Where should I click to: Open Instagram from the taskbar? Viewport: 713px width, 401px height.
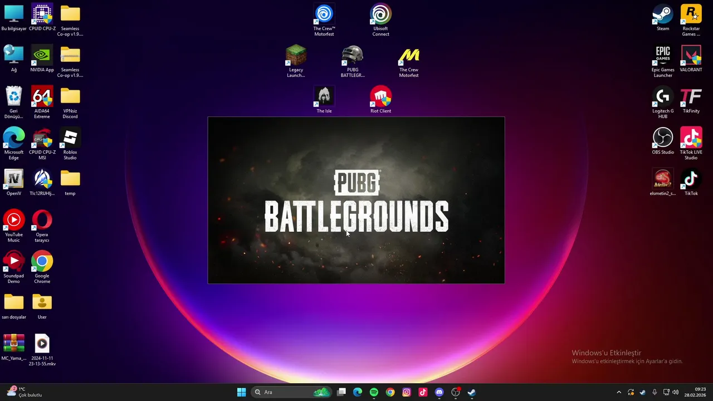(407, 392)
